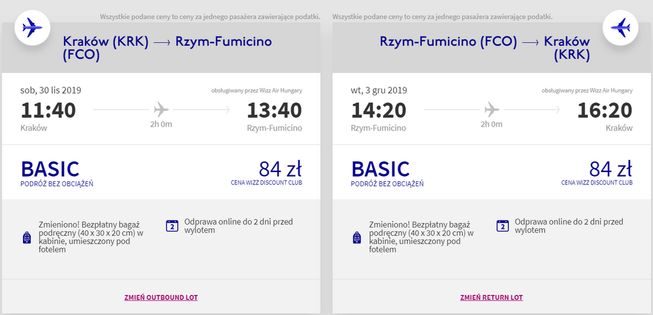Click the 84 zł price in return card
The width and height of the screenshot is (653, 315).
[611, 168]
